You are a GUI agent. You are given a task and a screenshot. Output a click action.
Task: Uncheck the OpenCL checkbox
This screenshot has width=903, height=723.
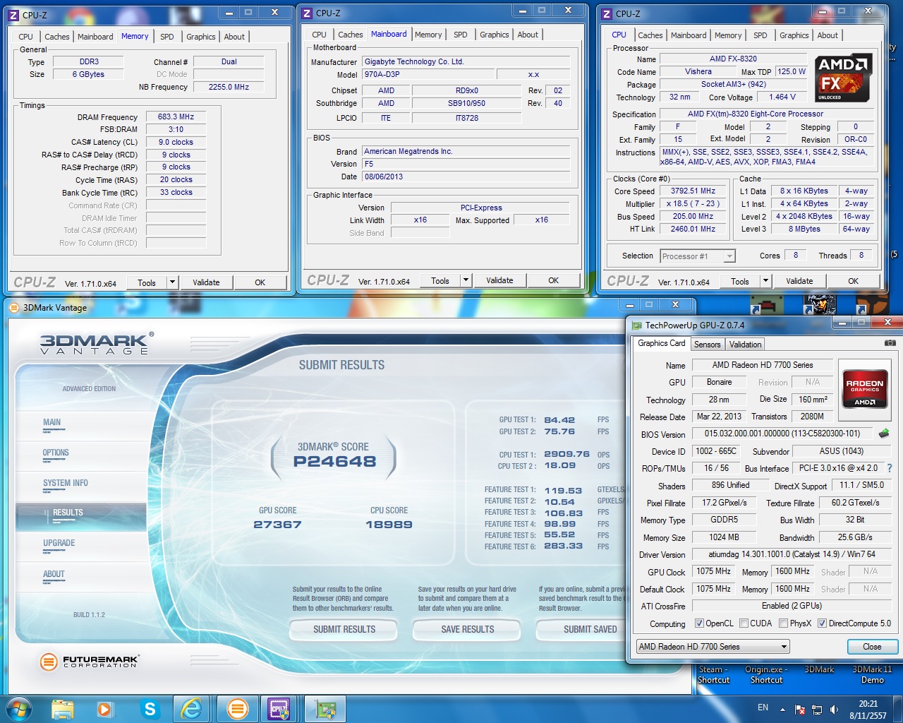[x=699, y=623]
